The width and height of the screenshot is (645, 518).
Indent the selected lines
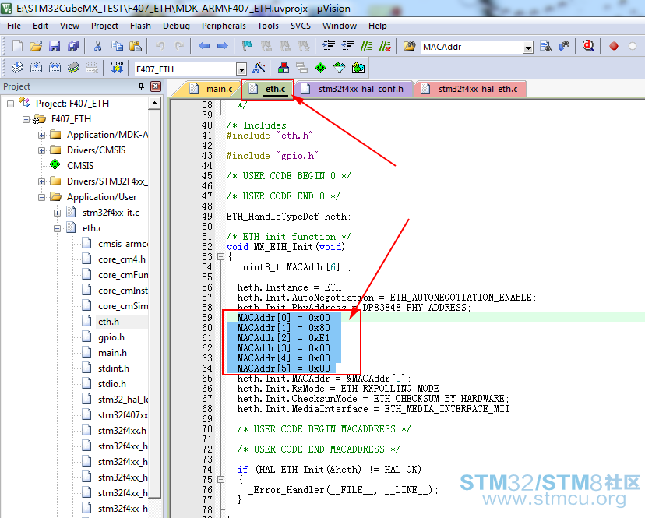click(x=329, y=46)
